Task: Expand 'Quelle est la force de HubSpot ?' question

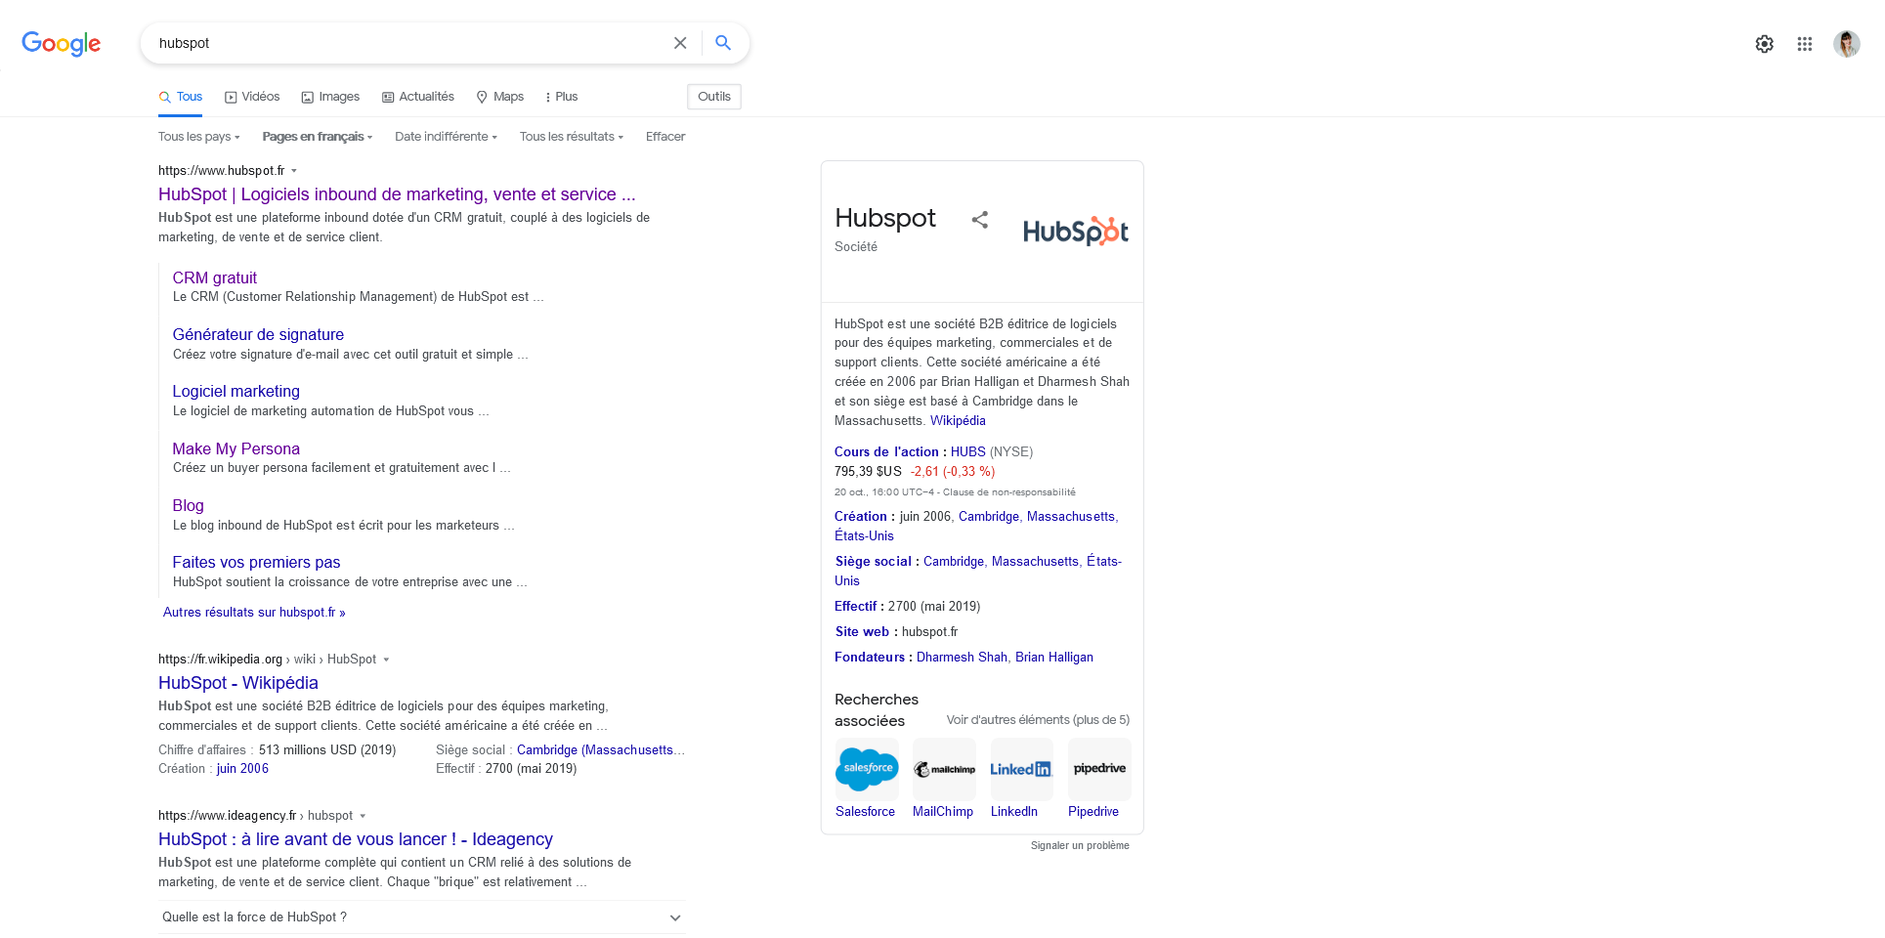Action: (421, 917)
